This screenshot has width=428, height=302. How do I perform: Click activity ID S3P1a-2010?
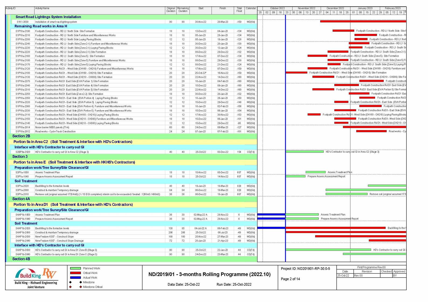point(22,194)
